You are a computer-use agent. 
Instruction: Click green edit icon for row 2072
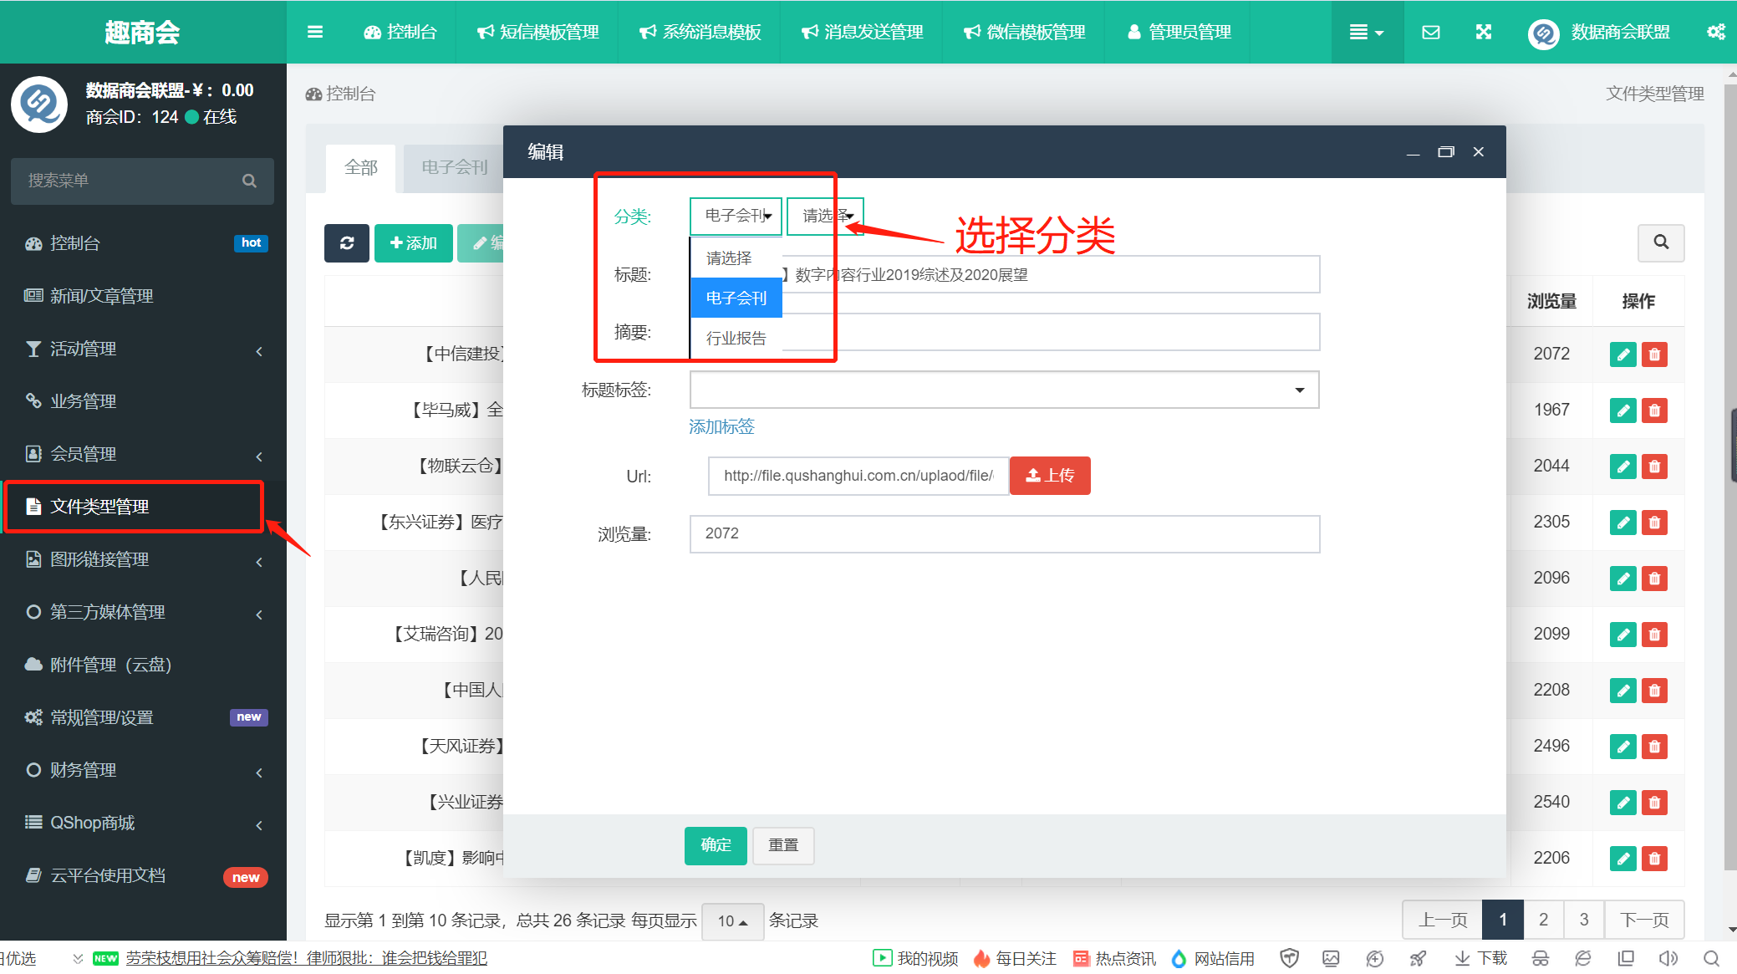[x=1622, y=354]
